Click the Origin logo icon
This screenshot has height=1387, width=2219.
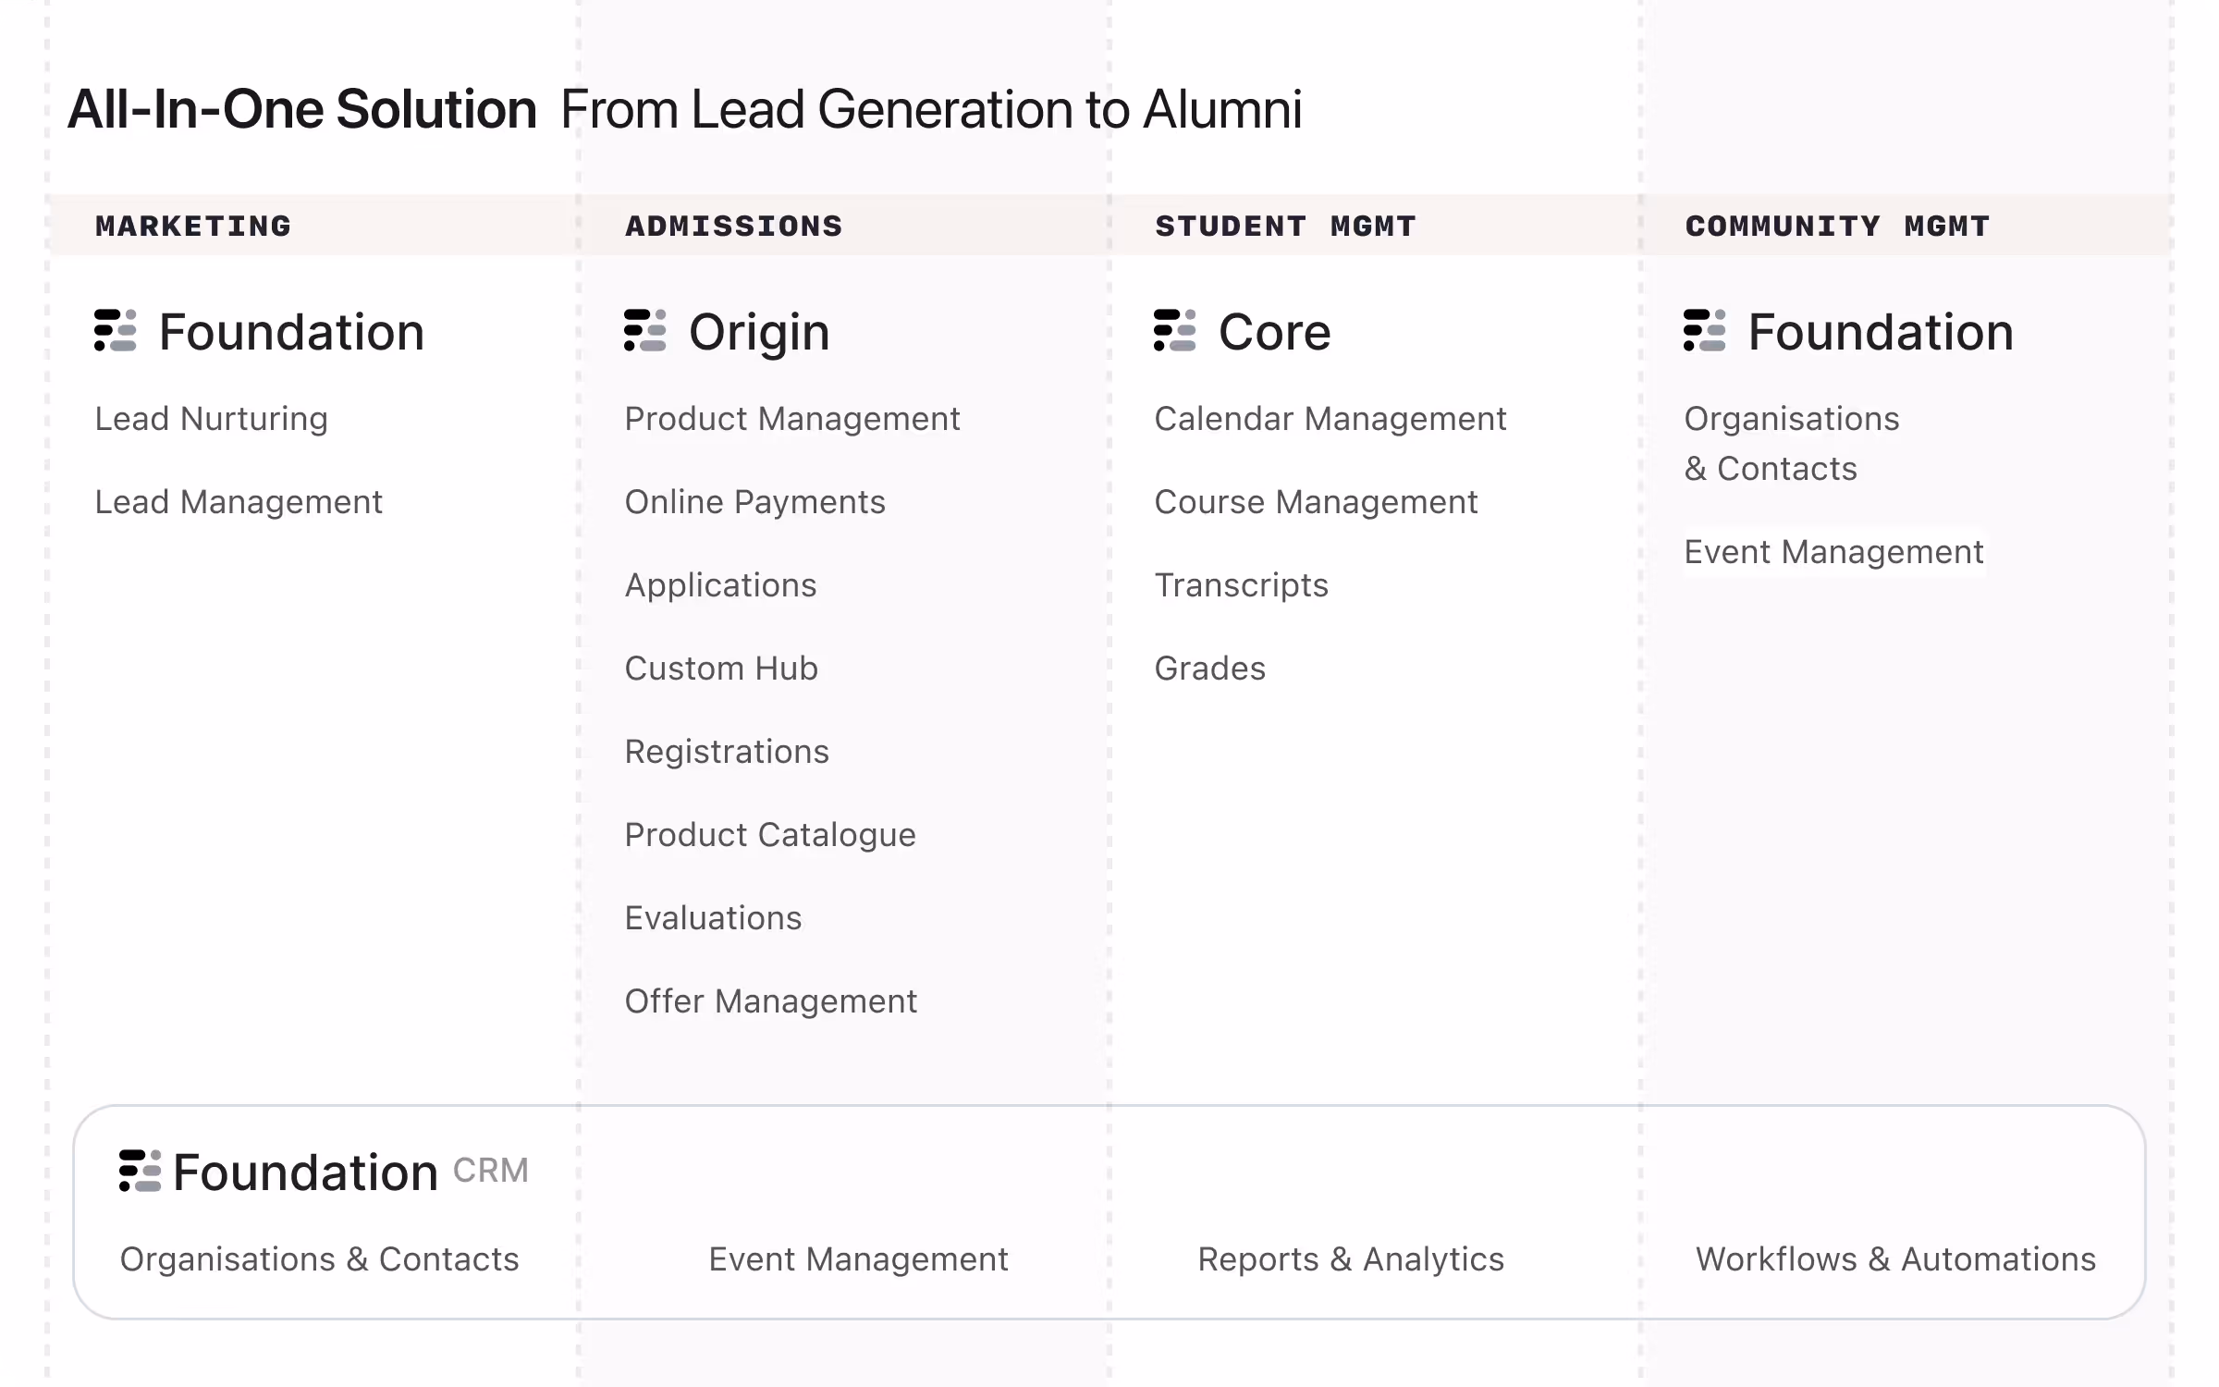[645, 331]
